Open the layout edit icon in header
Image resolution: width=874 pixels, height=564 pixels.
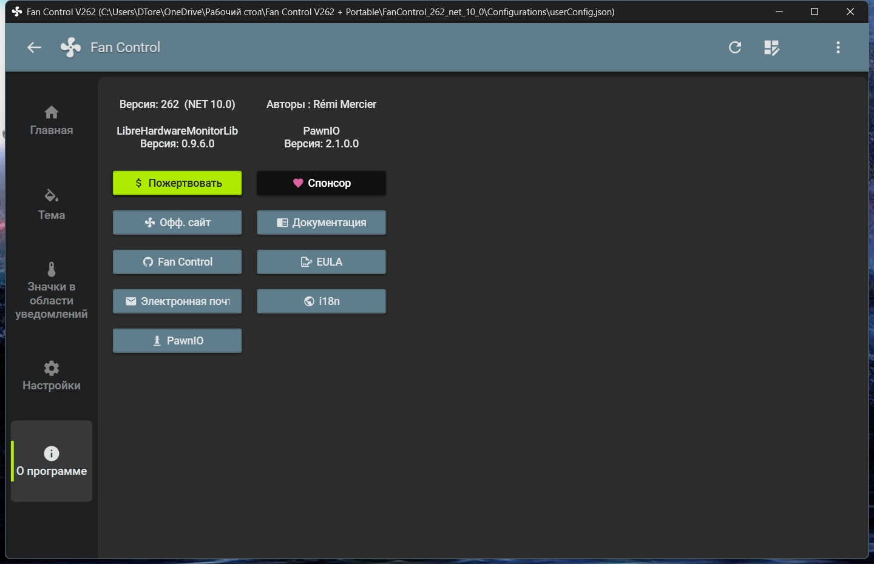[771, 47]
